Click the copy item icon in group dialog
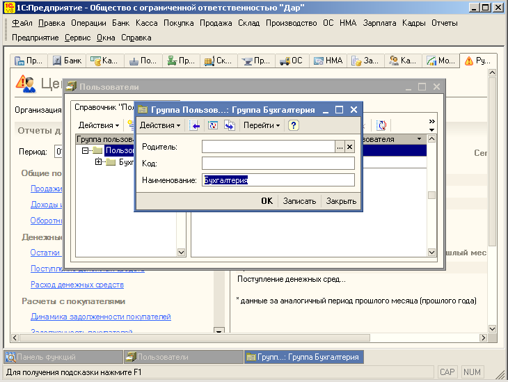508x382 pixels. [x=230, y=125]
